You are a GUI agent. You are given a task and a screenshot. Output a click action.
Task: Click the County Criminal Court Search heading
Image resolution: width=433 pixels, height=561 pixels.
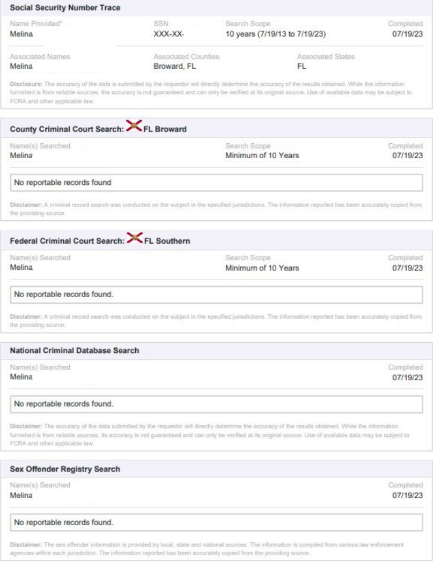tap(67, 129)
